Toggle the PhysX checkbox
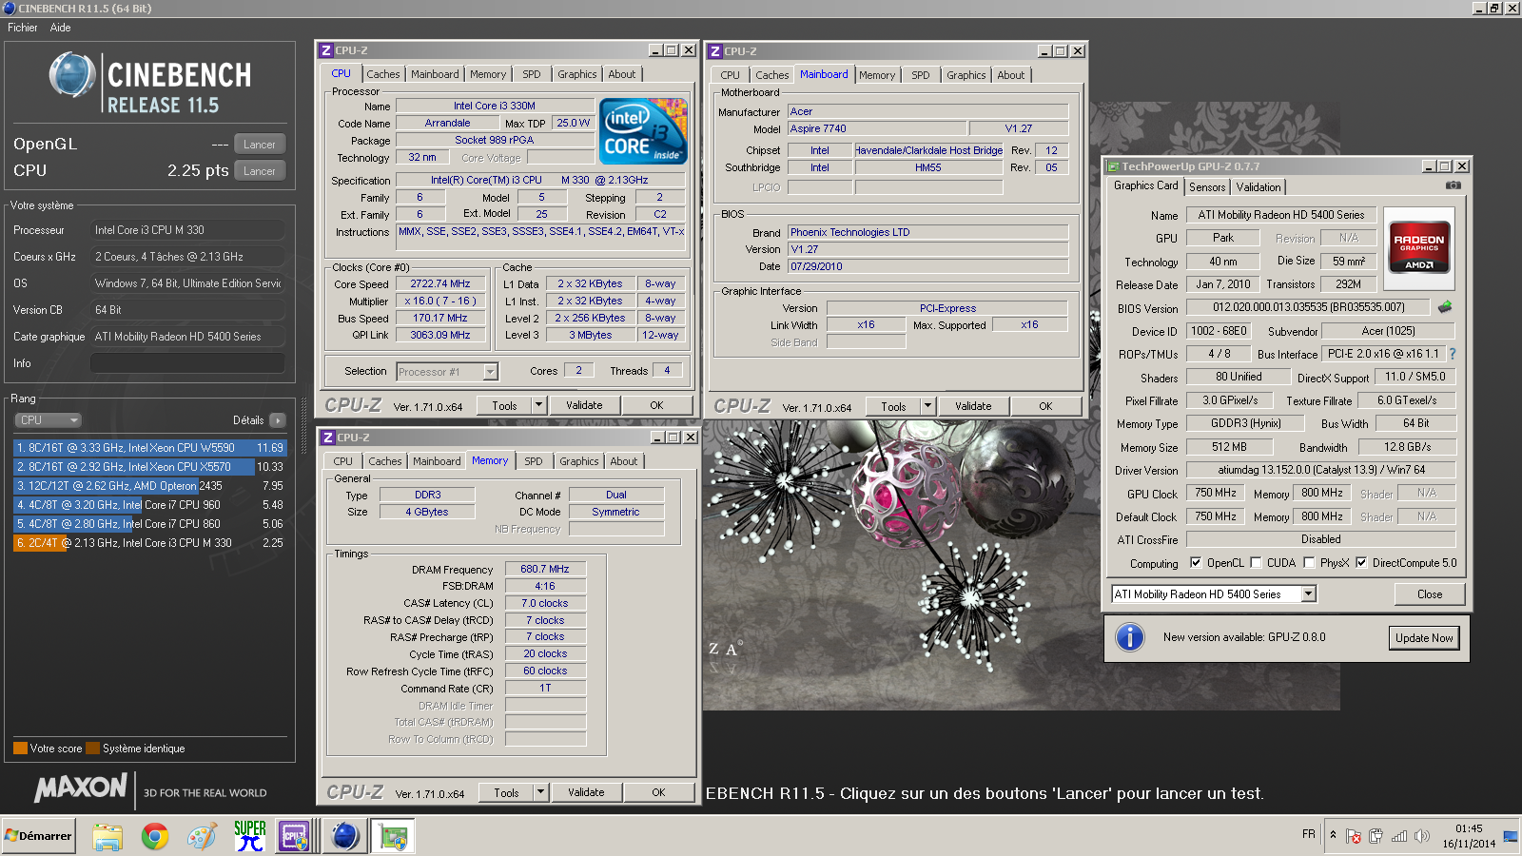The image size is (1522, 856). tap(1309, 562)
